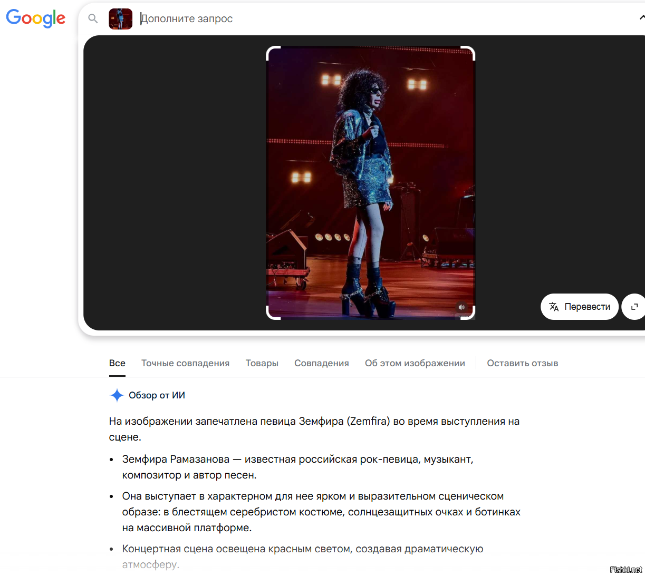The image size is (645, 576).
Task: Click the image thumbnail in search bar
Action: click(120, 19)
